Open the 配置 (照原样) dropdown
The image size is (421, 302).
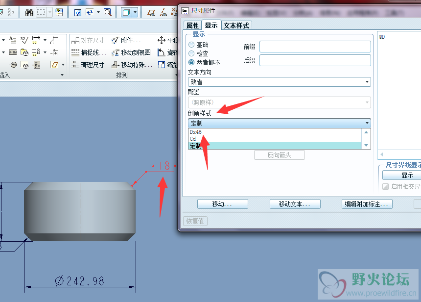tap(279, 102)
